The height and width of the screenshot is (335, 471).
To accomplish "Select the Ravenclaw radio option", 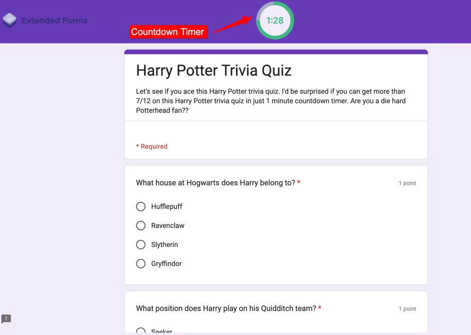I will [141, 225].
